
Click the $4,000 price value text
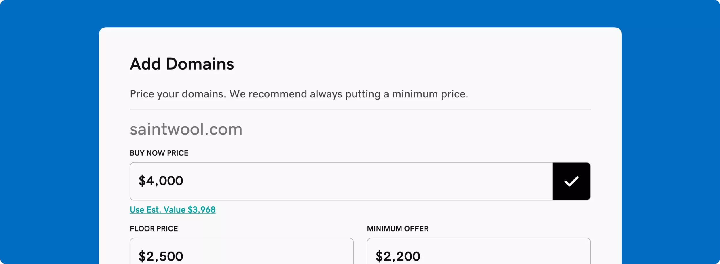click(161, 181)
